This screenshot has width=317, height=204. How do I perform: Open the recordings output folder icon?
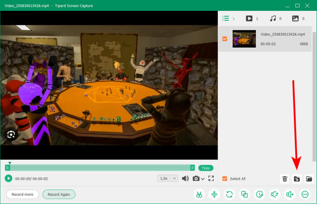pos(309,179)
